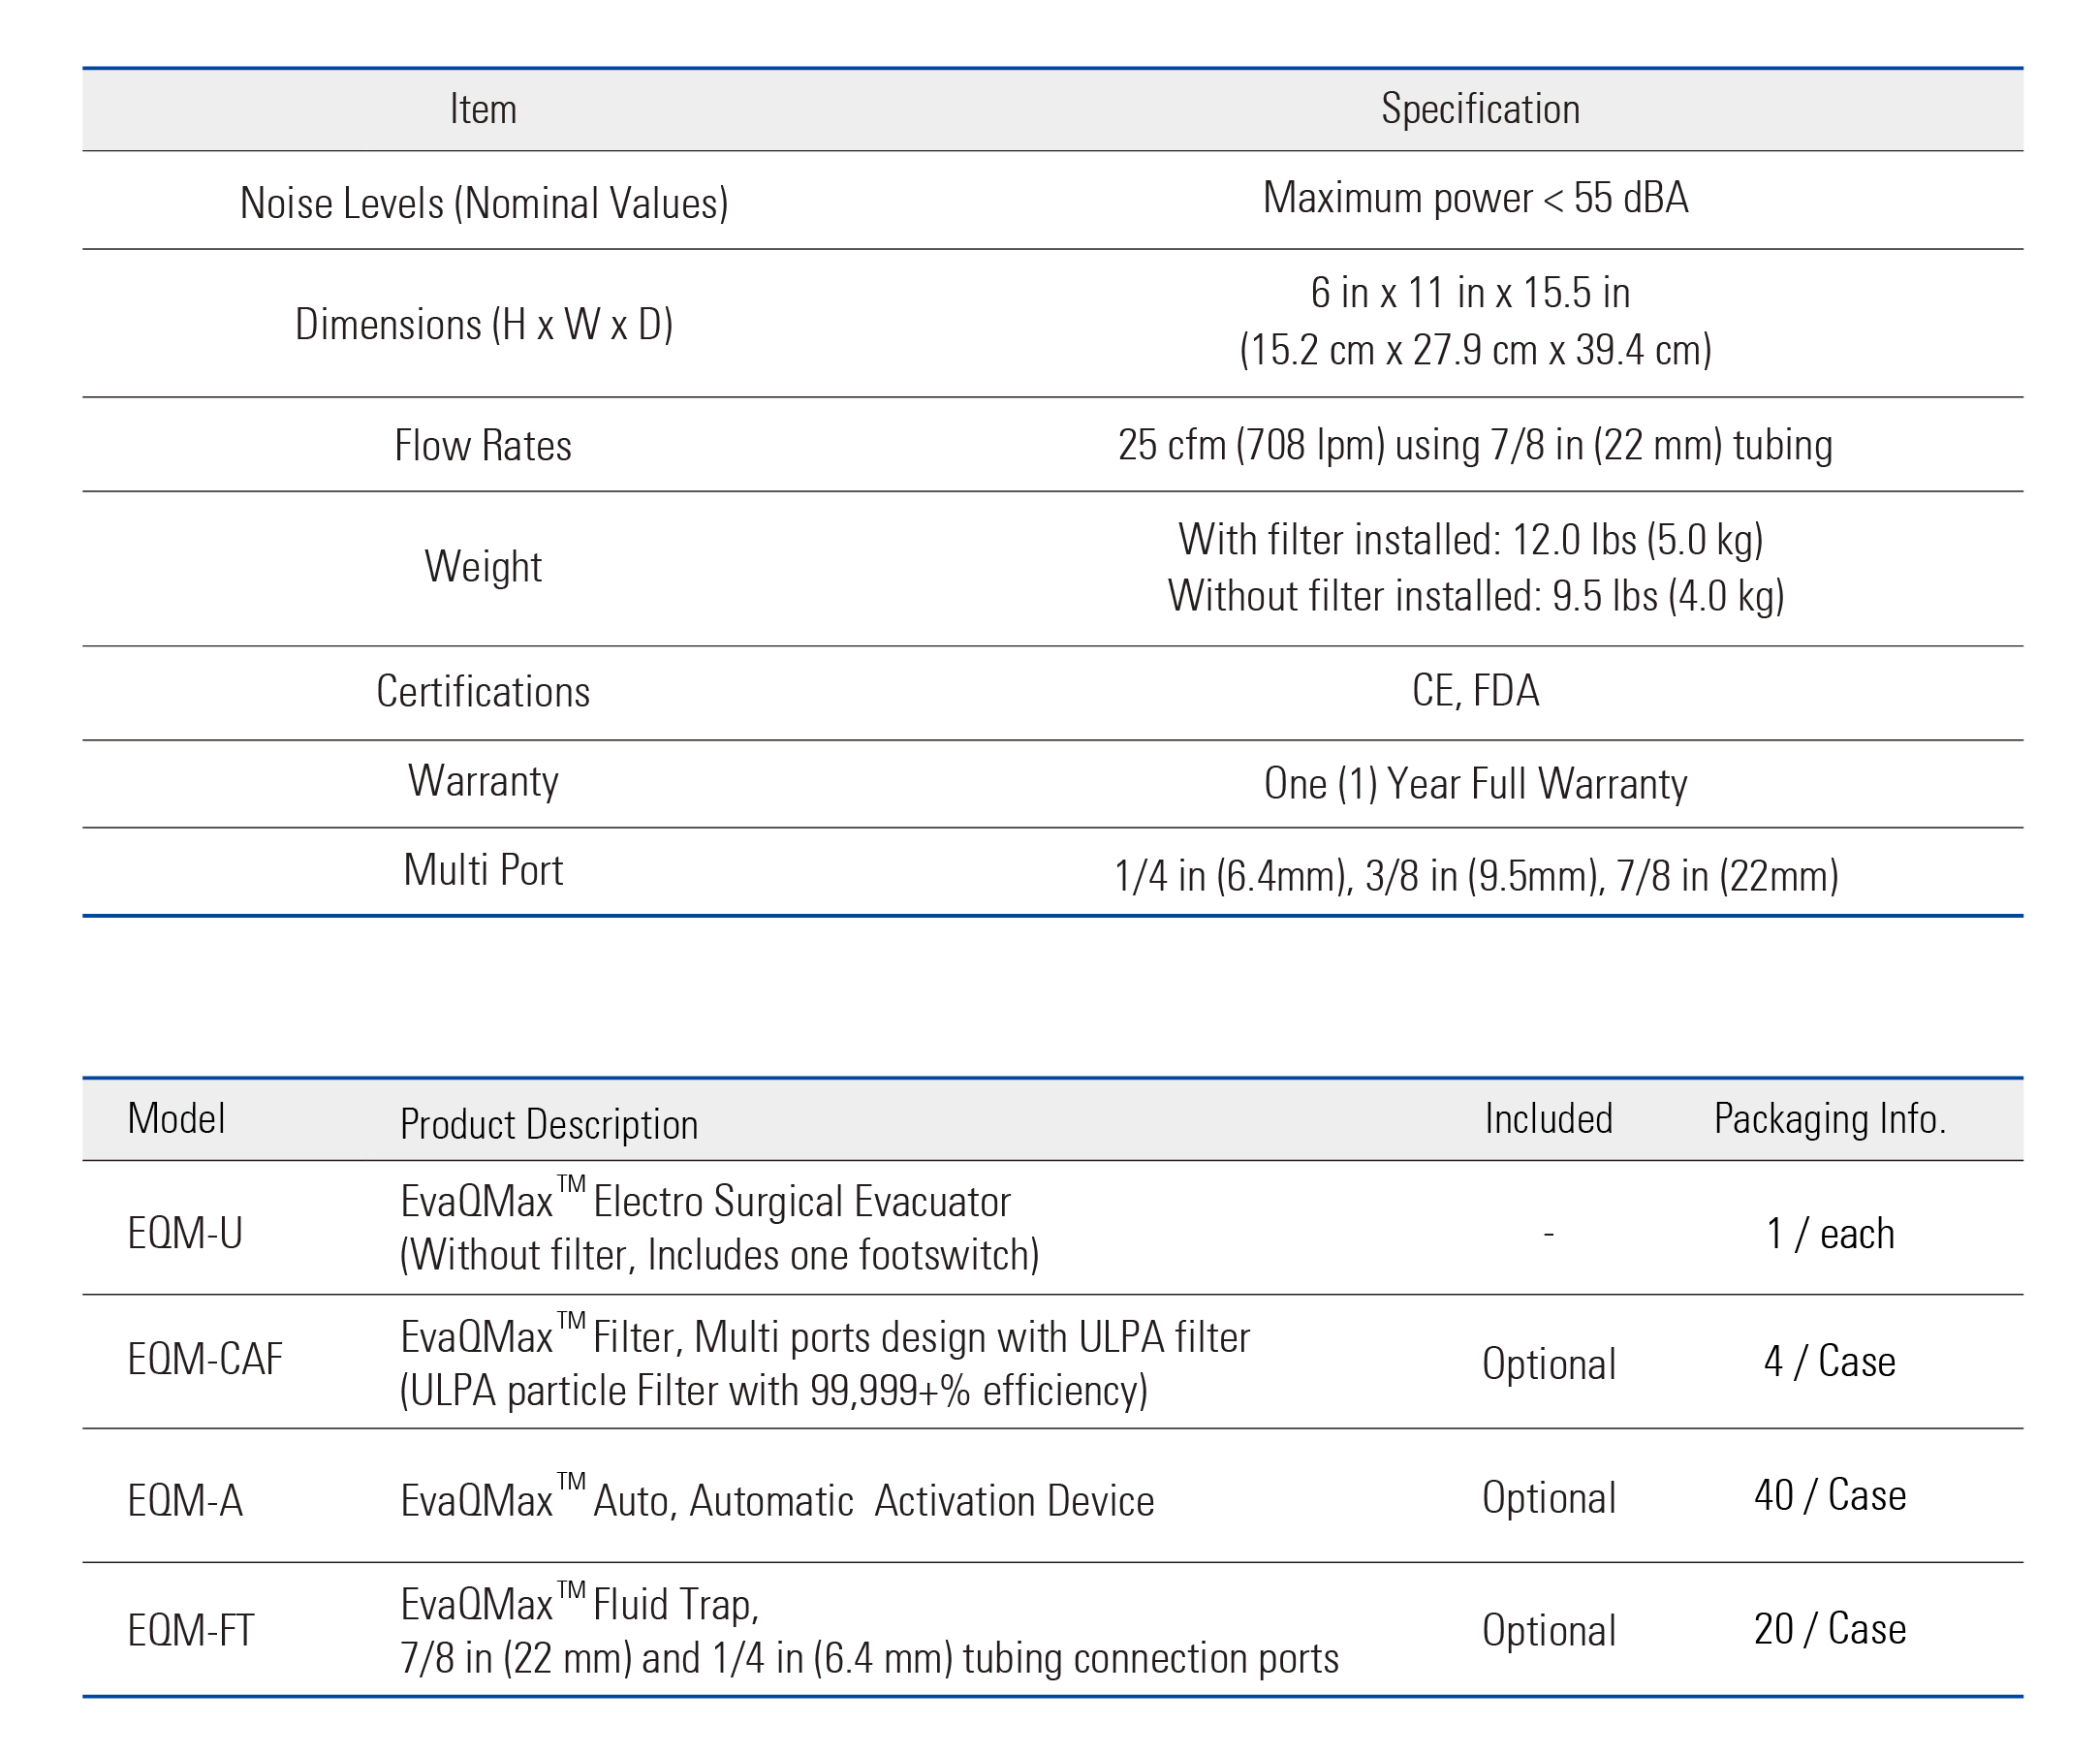Viewport: 2100px width, 1755px height.
Task: Click the "40 / Case" packaging value
Action: pos(1830,1495)
